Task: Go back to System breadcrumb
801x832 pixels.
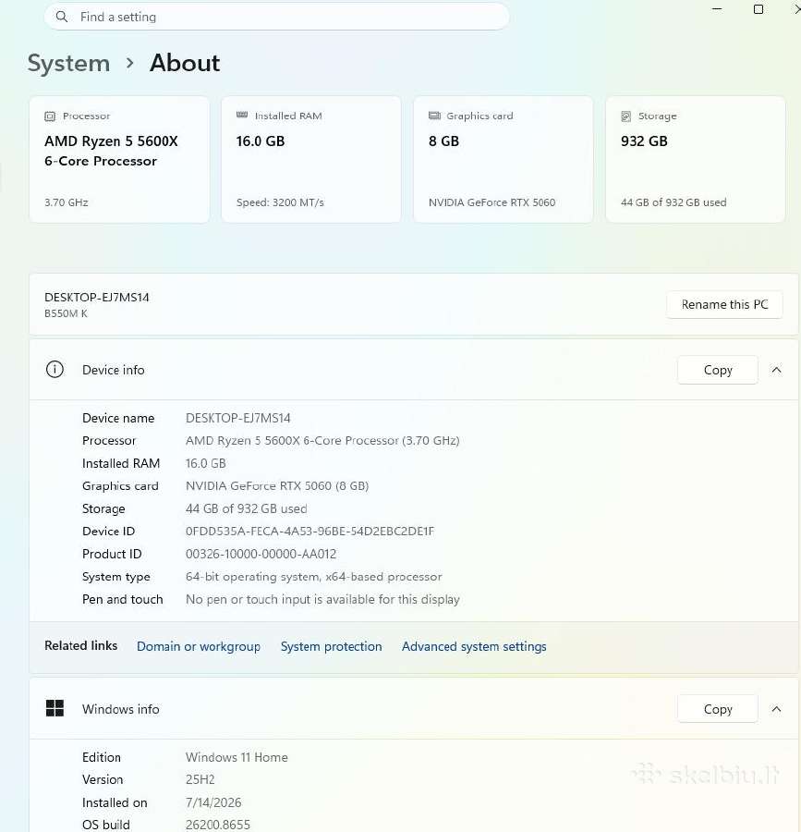Action: (69, 63)
